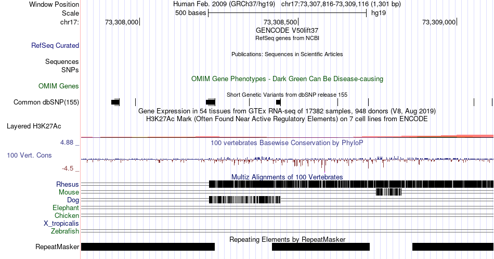Click the leftmost RepeatMasker element block
This screenshot has height=259, width=494.
click(148, 247)
